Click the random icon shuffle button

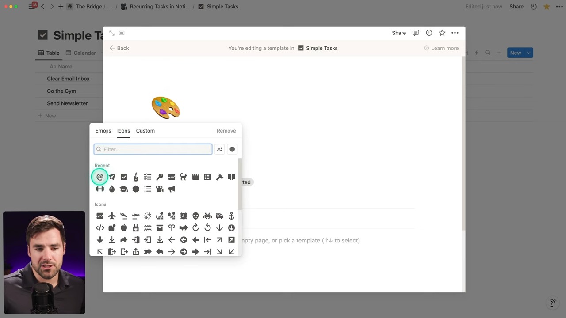point(219,149)
